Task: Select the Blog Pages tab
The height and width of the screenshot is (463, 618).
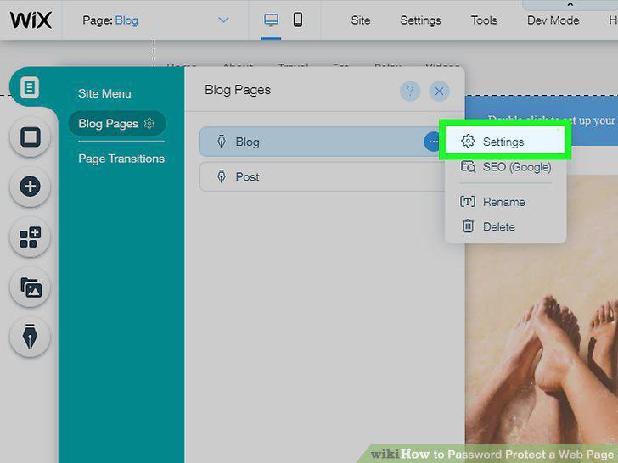Action: tap(116, 124)
